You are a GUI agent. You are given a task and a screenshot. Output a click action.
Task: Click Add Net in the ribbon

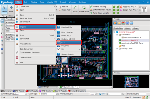[63, 7]
